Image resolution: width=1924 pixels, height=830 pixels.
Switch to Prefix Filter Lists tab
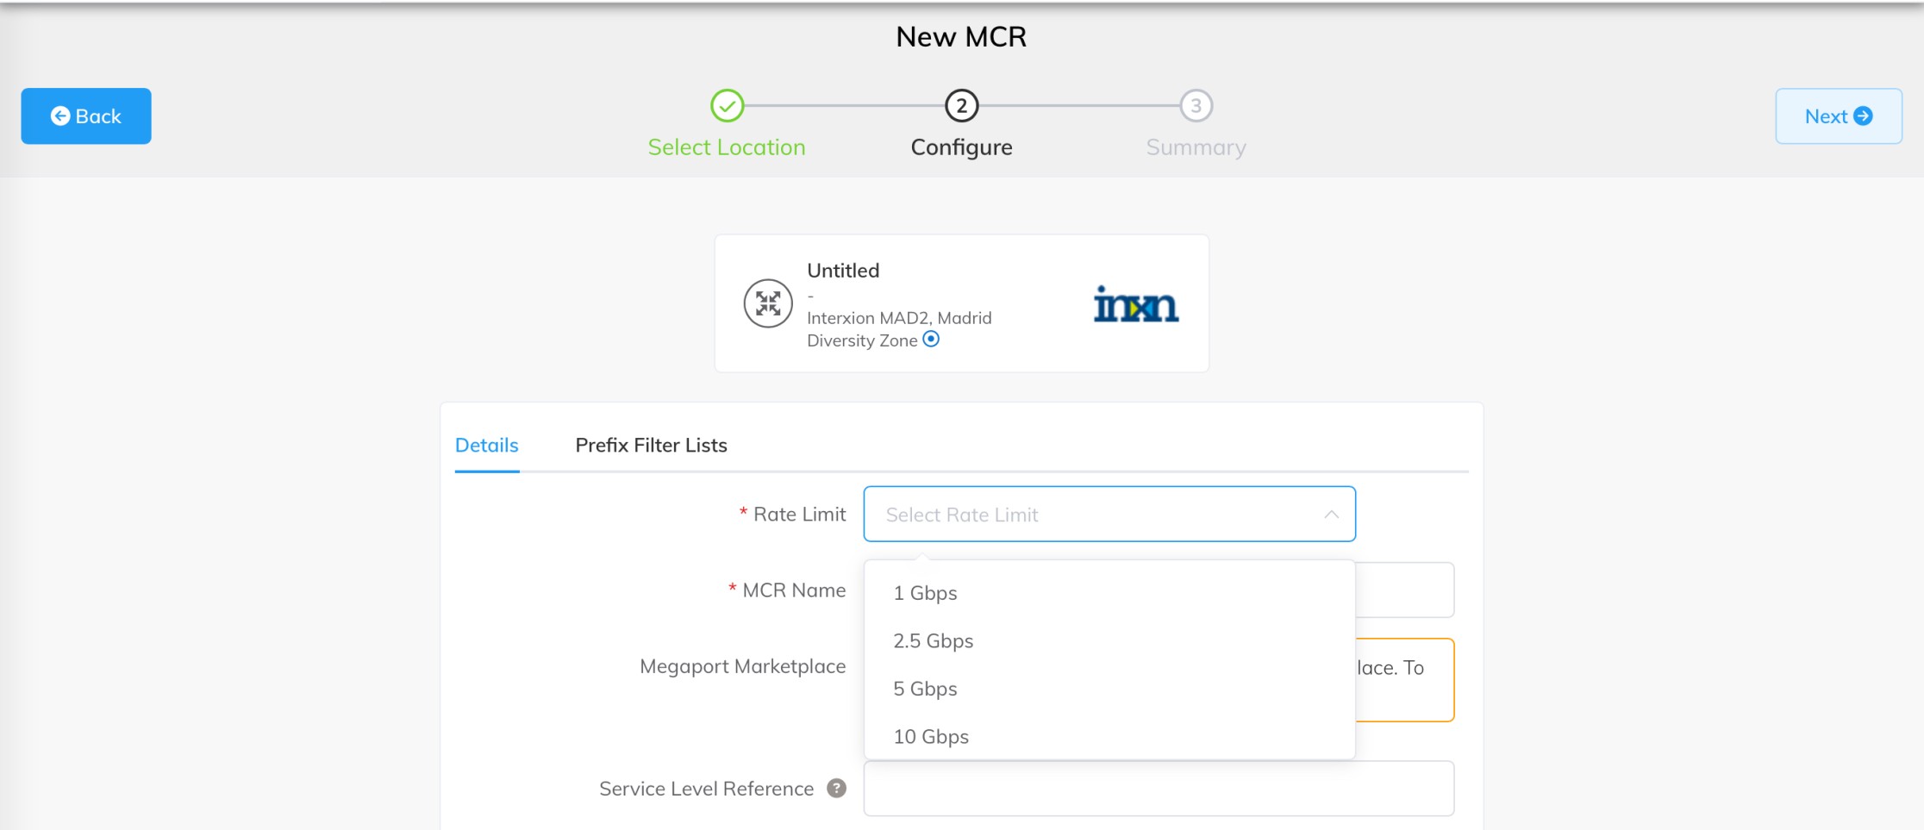click(x=652, y=446)
